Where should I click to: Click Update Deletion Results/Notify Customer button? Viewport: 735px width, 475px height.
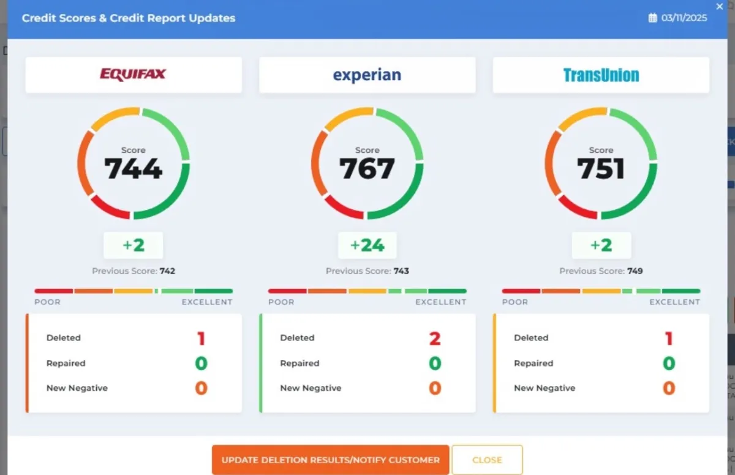(331, 460)
